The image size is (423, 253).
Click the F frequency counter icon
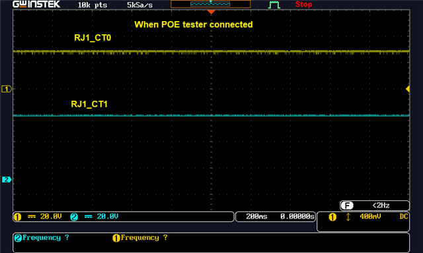(347, 206)
